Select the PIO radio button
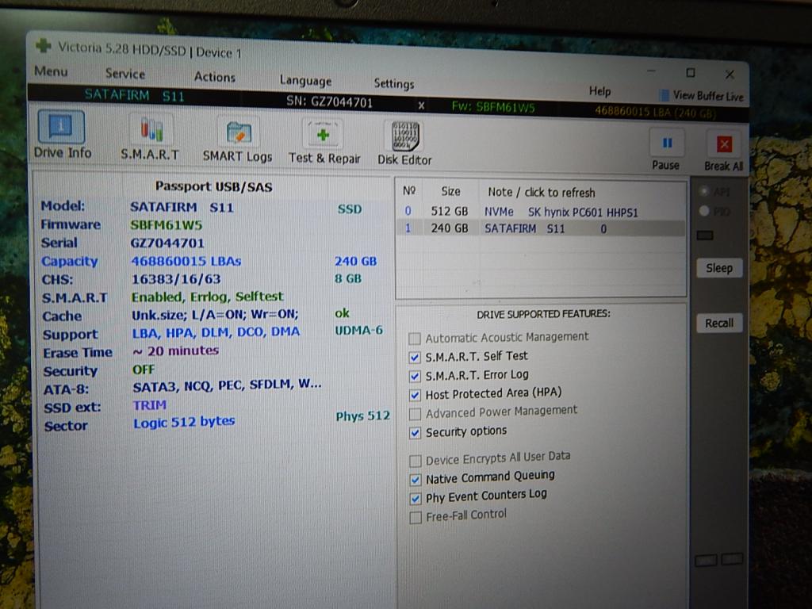Screen dimensions: 812x609 (704, 211)
